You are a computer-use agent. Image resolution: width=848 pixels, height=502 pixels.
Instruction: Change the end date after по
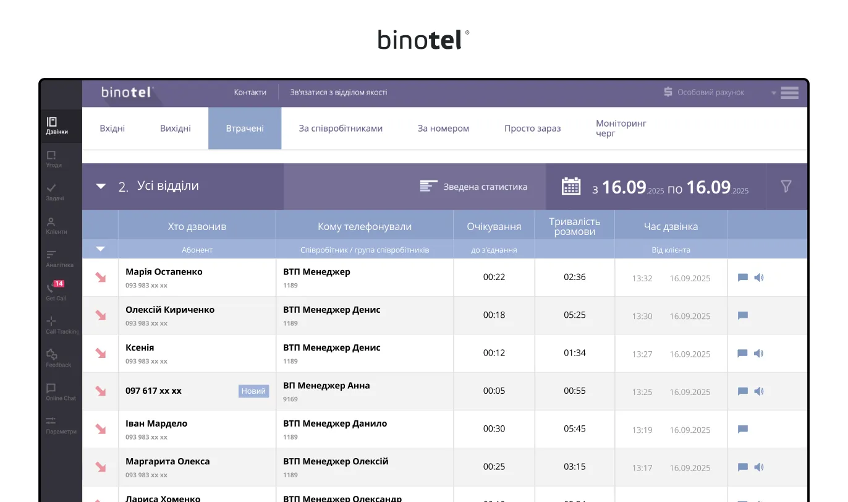pos(718,187)
